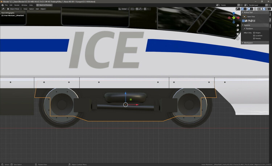Open the Help menu
The height and width of the screenshot is (166, 272).
tap(31, 5)
